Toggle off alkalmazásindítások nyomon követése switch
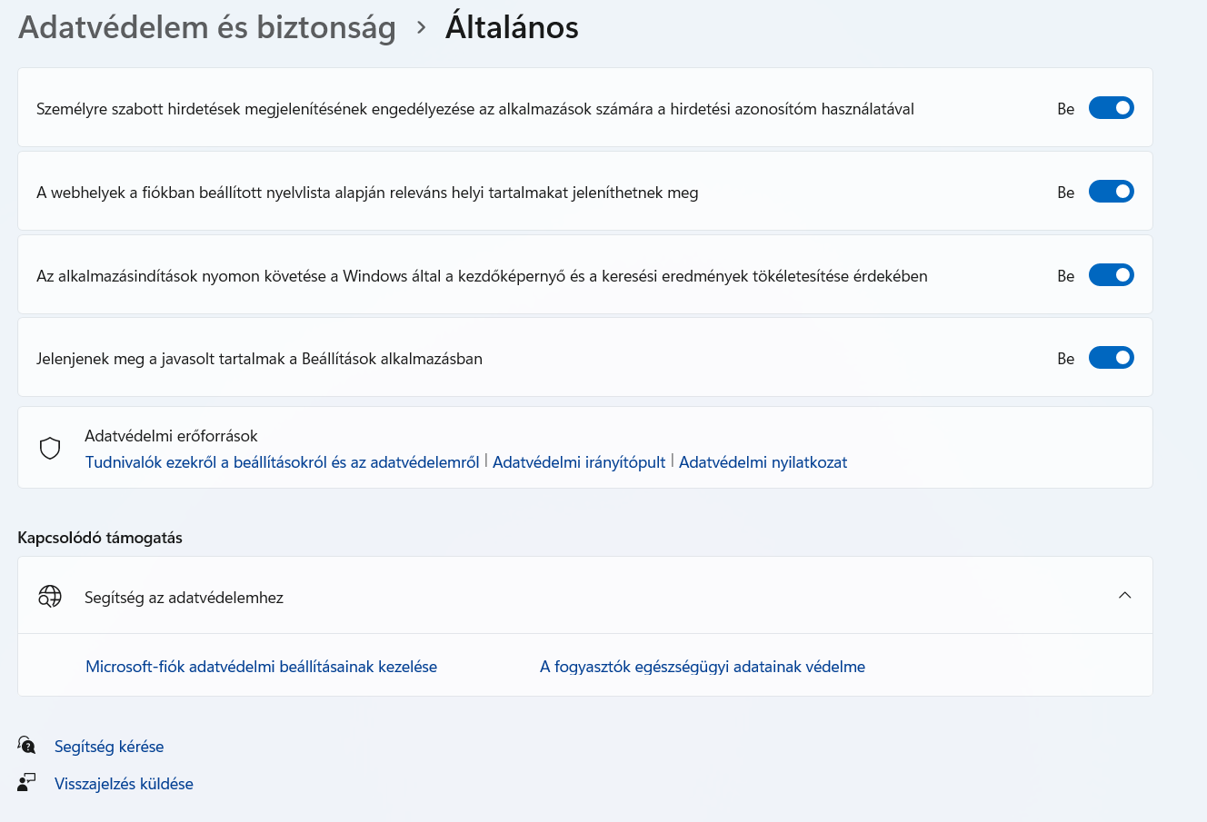This screenshot has height=822, width=1207. pos(1111,275)
